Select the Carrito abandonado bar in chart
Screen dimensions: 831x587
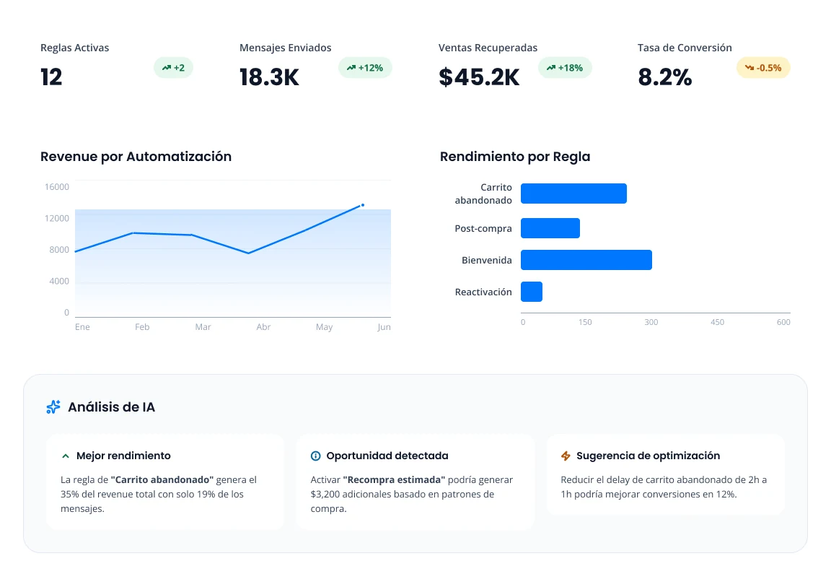click(574, 194)
